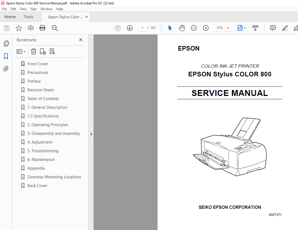Image resolution: width=298 pixels, height=230 pixels.
Task: Switch to the Tools tab
Action: tap(29, 17)
